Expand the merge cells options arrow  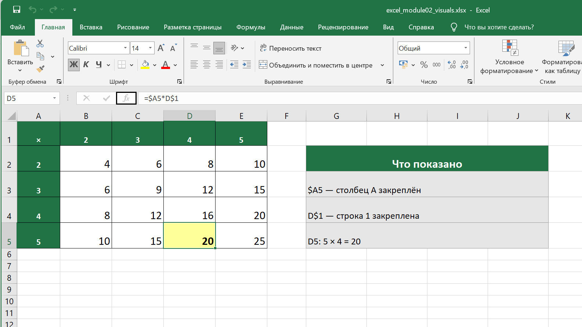[382, 65]
